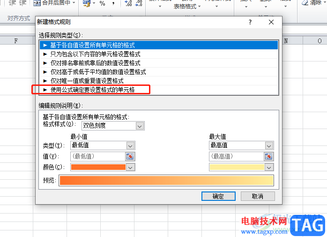
Task: Apply percent style with the % icon
Action: (102, 3)
